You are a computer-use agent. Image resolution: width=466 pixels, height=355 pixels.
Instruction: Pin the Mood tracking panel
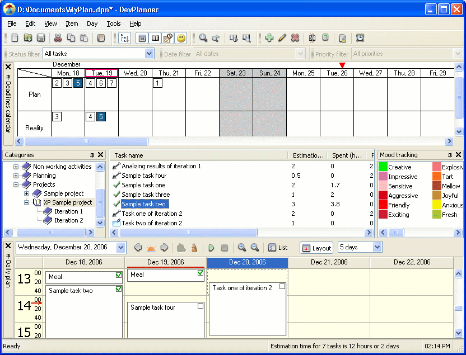coord(450,155)
